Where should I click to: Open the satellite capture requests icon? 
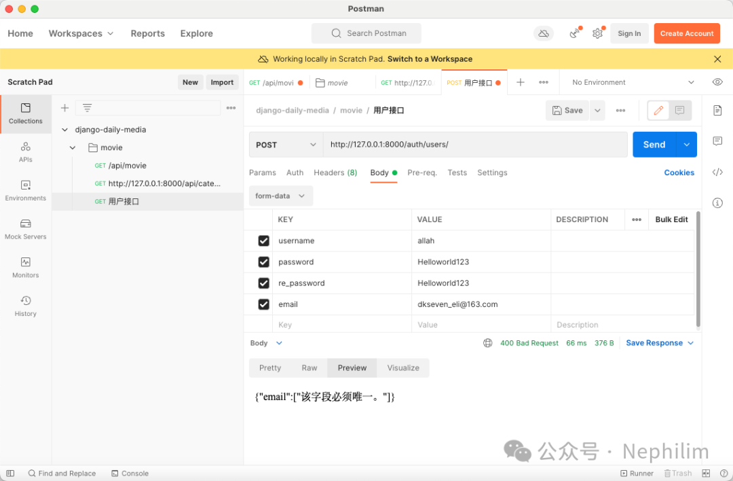coord(575,33)
